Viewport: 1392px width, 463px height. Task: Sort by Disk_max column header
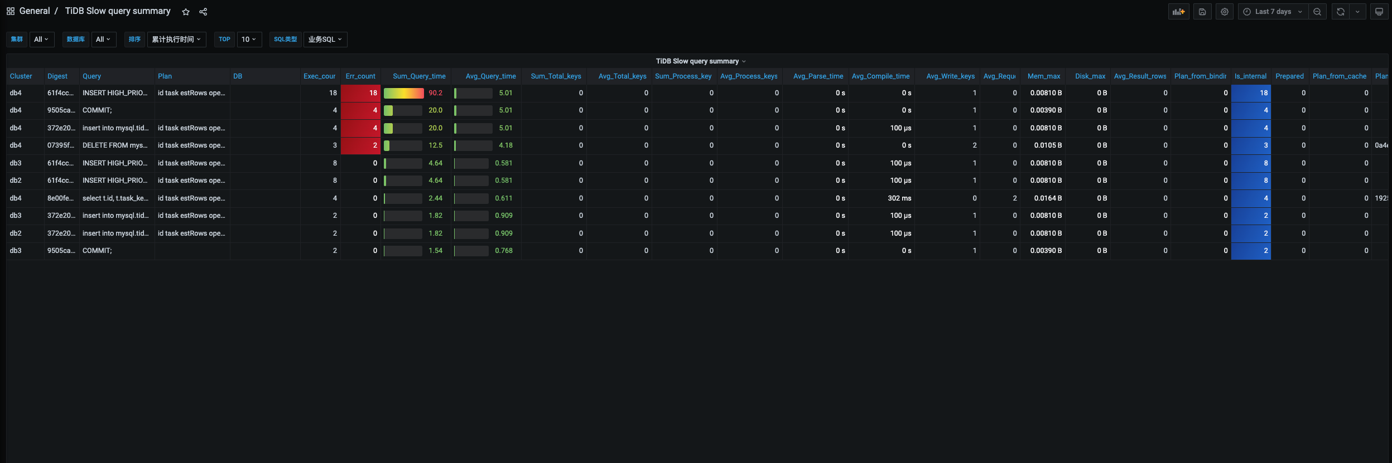(x=1090, y=76)
